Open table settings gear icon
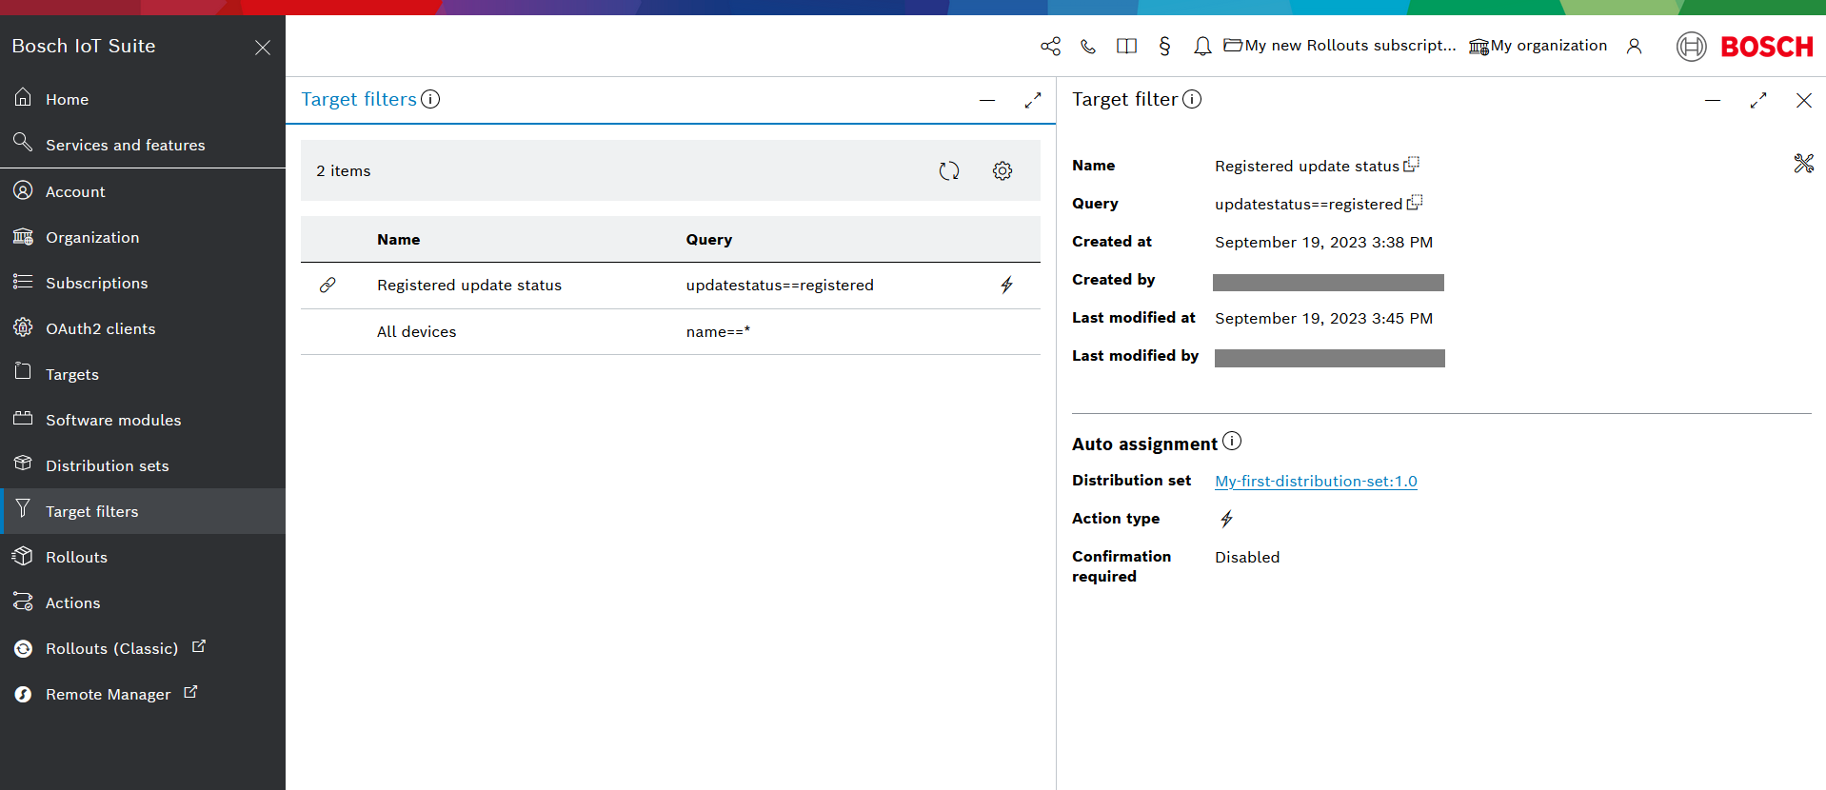Image resolution: width=1826 pixels, height=790 pixels. point(1002,171)
